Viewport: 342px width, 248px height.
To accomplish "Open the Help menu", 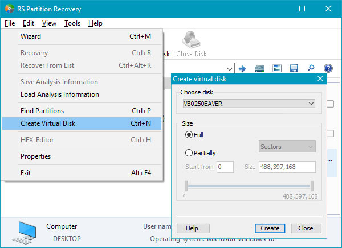I will pos(95,23).
